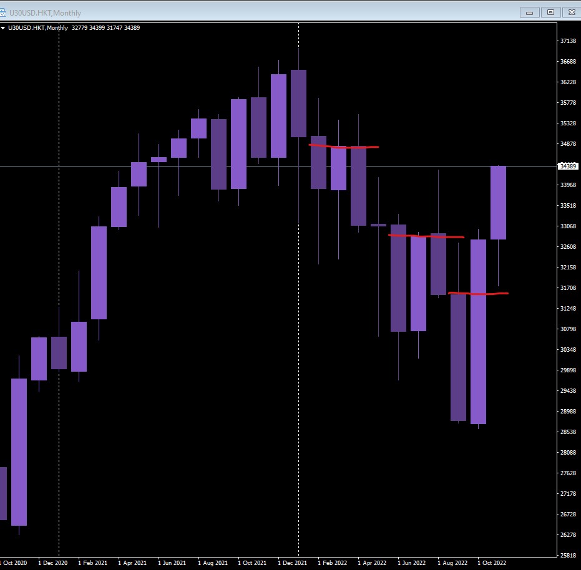Click the 1 Feb 2021 date label
This screenshot has width=581, height=570.
coord(92,563)
